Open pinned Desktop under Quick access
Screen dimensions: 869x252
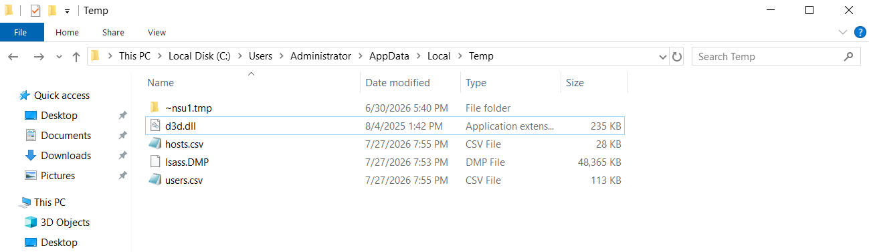(x=59, y=116)
